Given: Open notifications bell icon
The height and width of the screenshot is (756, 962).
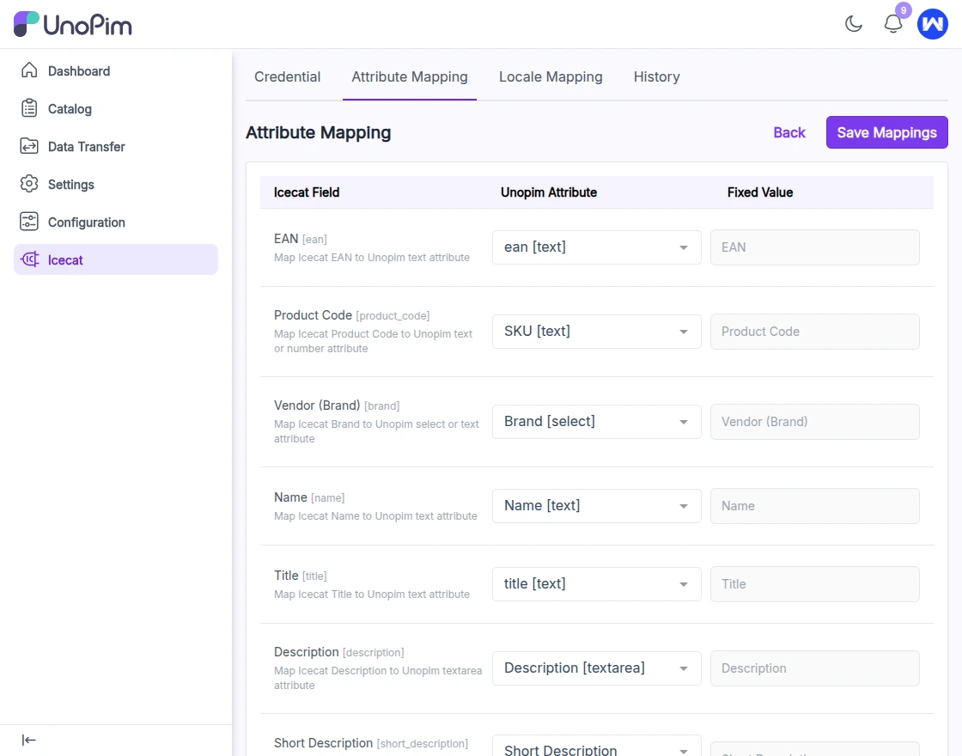Looking at the screenshot, I should point(892,24).
